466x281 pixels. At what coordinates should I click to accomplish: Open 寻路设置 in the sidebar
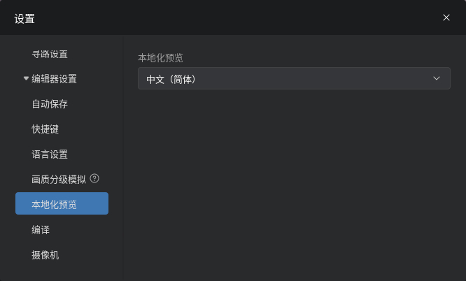pyautogui.click(x=50, y=54)
